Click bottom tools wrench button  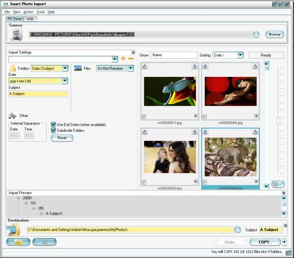click(45, 242)
